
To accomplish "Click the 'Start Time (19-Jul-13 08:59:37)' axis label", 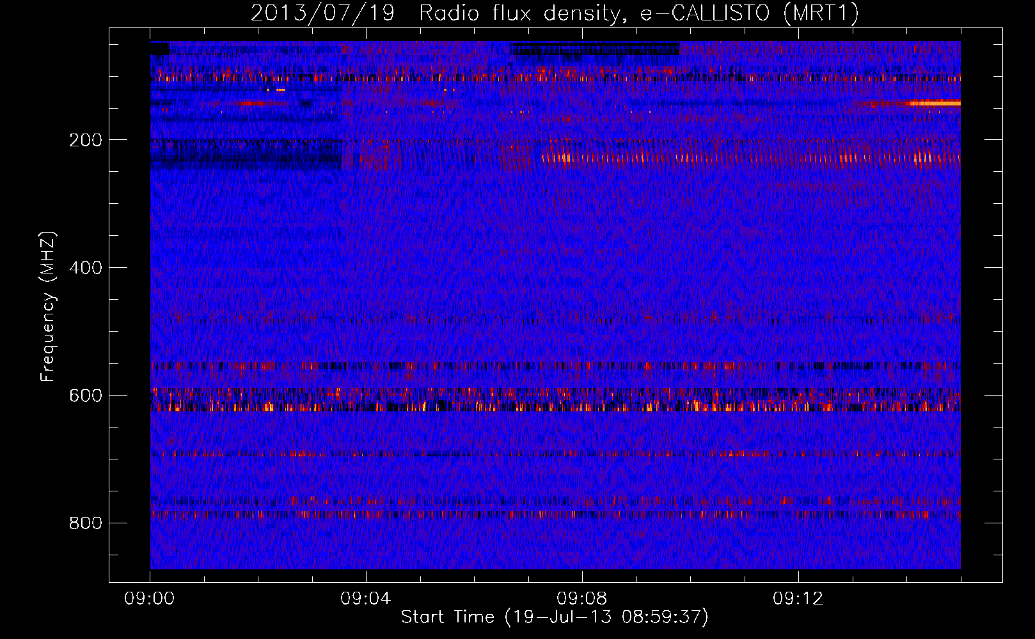I will click(x=555, y=617).
